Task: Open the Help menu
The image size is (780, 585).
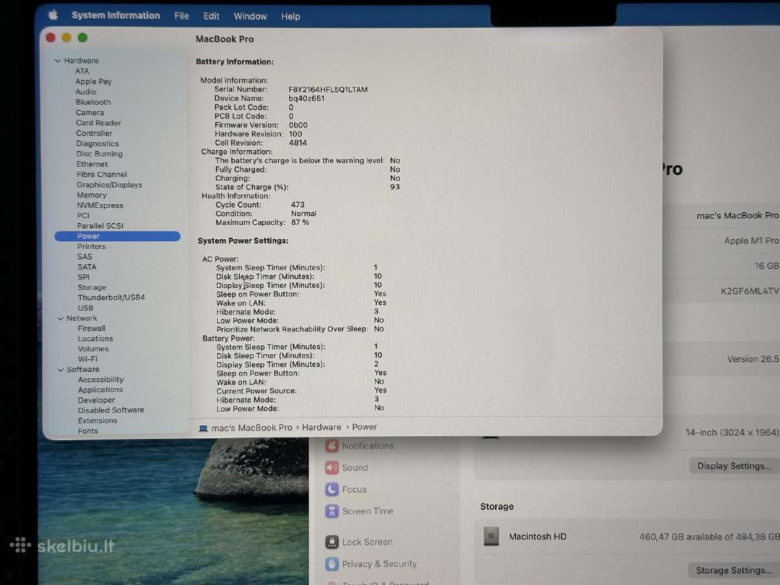Action: tap(291, 16)
